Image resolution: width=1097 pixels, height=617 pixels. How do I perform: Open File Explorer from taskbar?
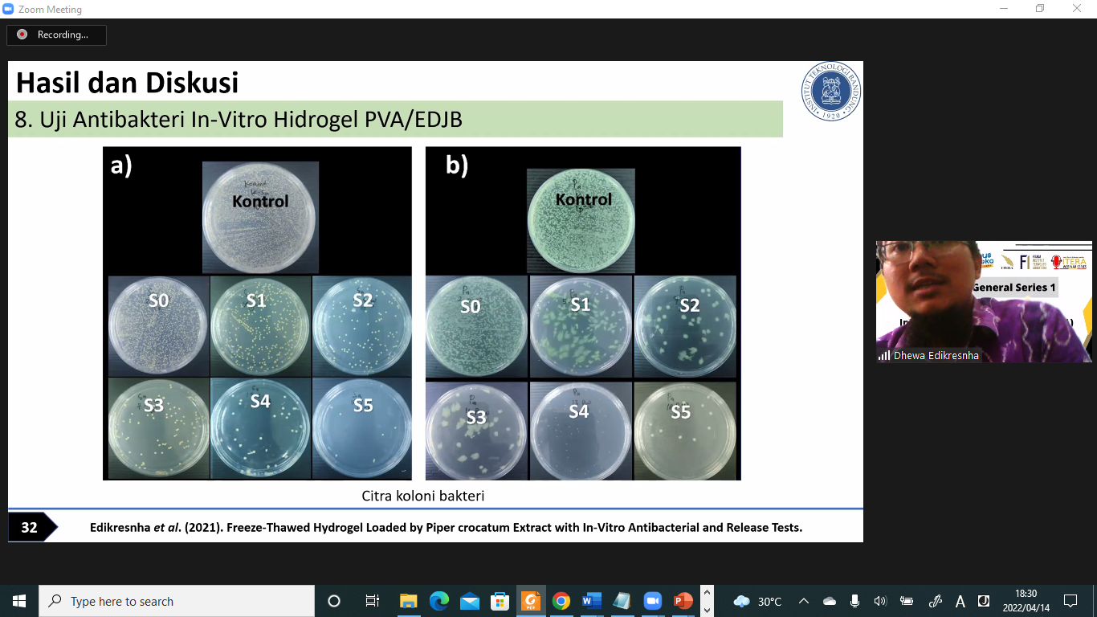(409, 601)
